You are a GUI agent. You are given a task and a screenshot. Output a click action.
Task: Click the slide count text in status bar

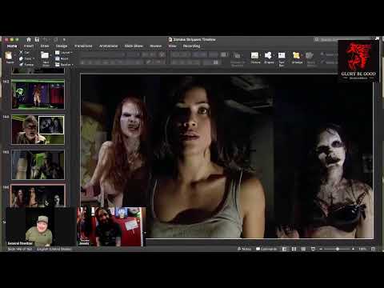pyautogui.click(x=20, y=249)
